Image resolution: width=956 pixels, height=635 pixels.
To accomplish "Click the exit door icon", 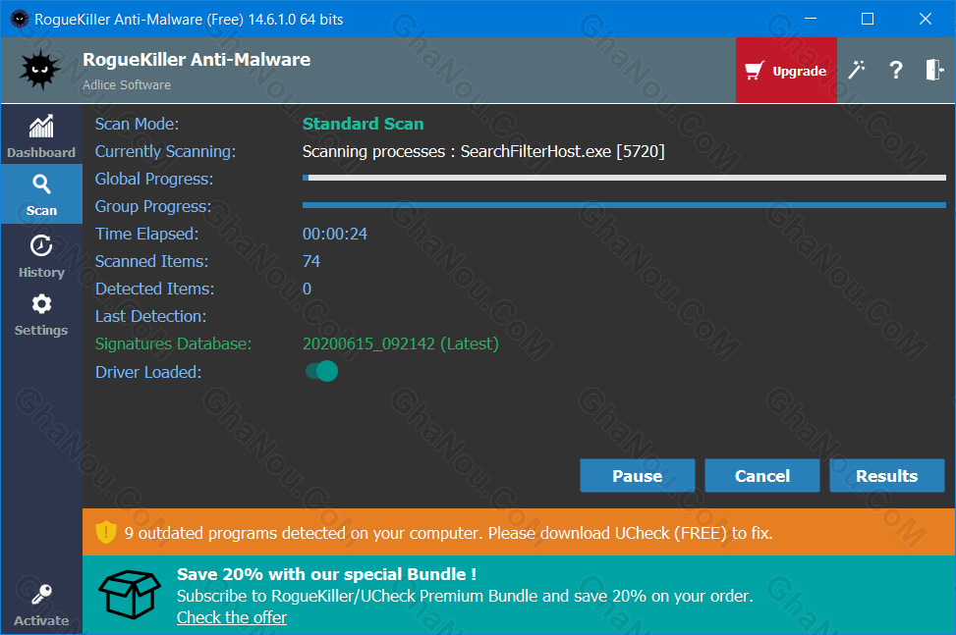I will click(934, 70).
